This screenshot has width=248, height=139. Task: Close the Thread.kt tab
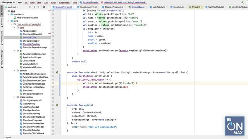click(x=202, y=7)
